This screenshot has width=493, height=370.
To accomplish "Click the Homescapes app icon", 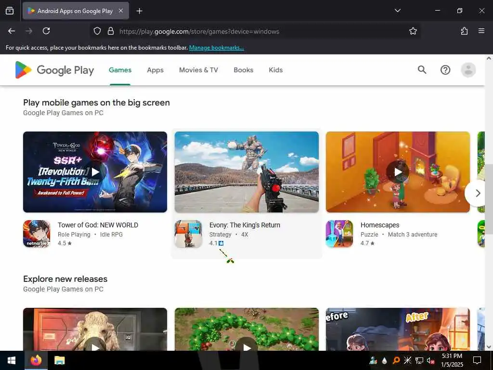I will [339, 234].
